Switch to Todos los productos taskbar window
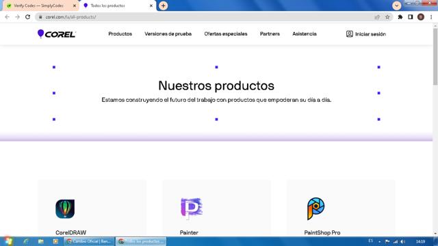438x246 pixels. pyautogui.click(x=141, y=241)
